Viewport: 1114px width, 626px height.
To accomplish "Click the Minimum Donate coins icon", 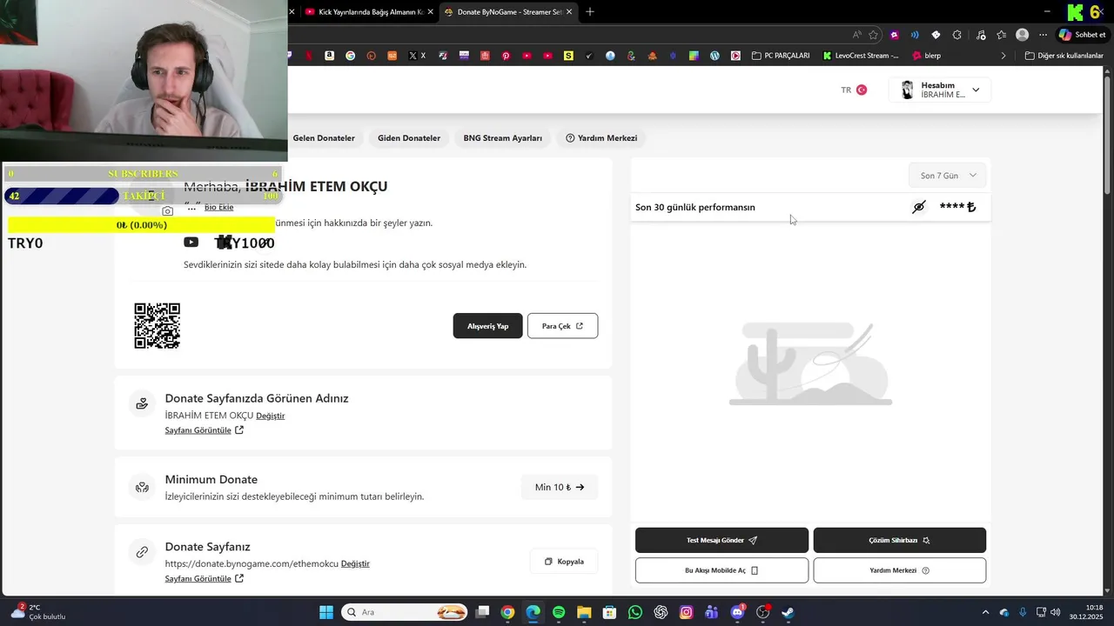I will click(x=142, y=488).
